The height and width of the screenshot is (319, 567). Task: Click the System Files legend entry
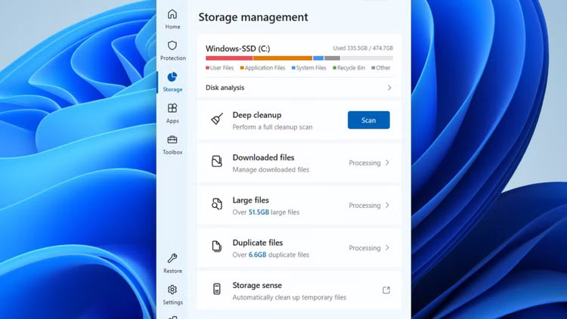308,67
